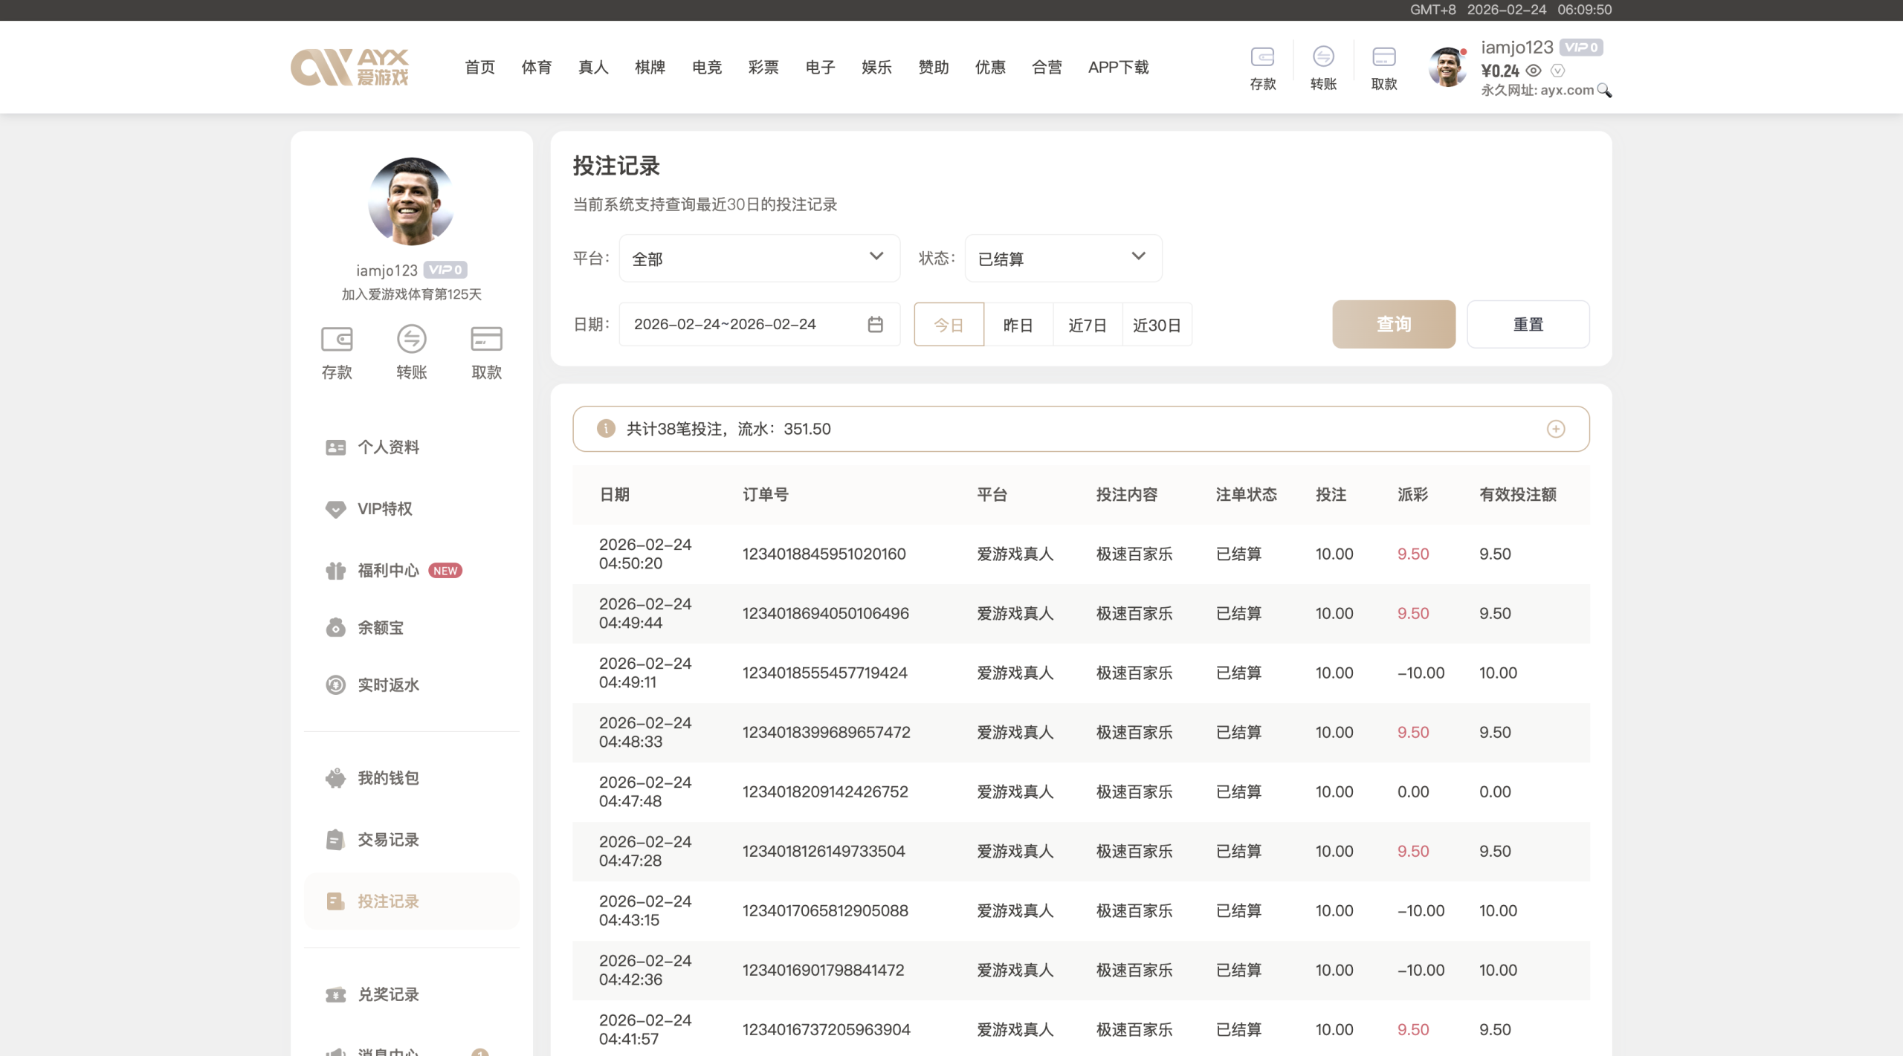1903x1056 pixels.
Task: Open the 平台 platform dropdown
Action: click(x=758, y=259)
